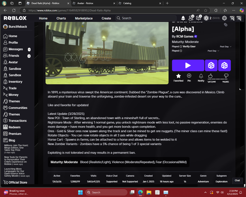Open a new browser tab with plus
Image resolution: width=246 pixels, height=197 pixels.
click(167, 3)
